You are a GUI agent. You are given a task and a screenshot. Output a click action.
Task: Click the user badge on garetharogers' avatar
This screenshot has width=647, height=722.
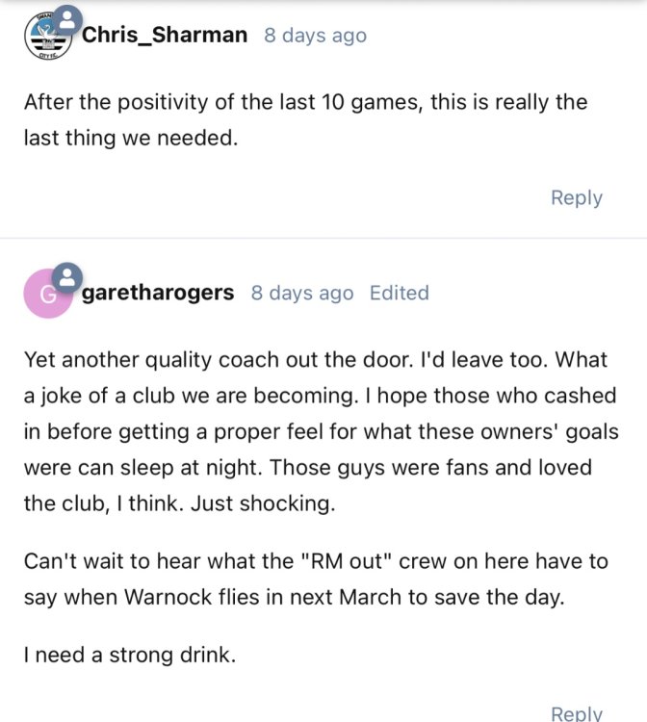67,277
